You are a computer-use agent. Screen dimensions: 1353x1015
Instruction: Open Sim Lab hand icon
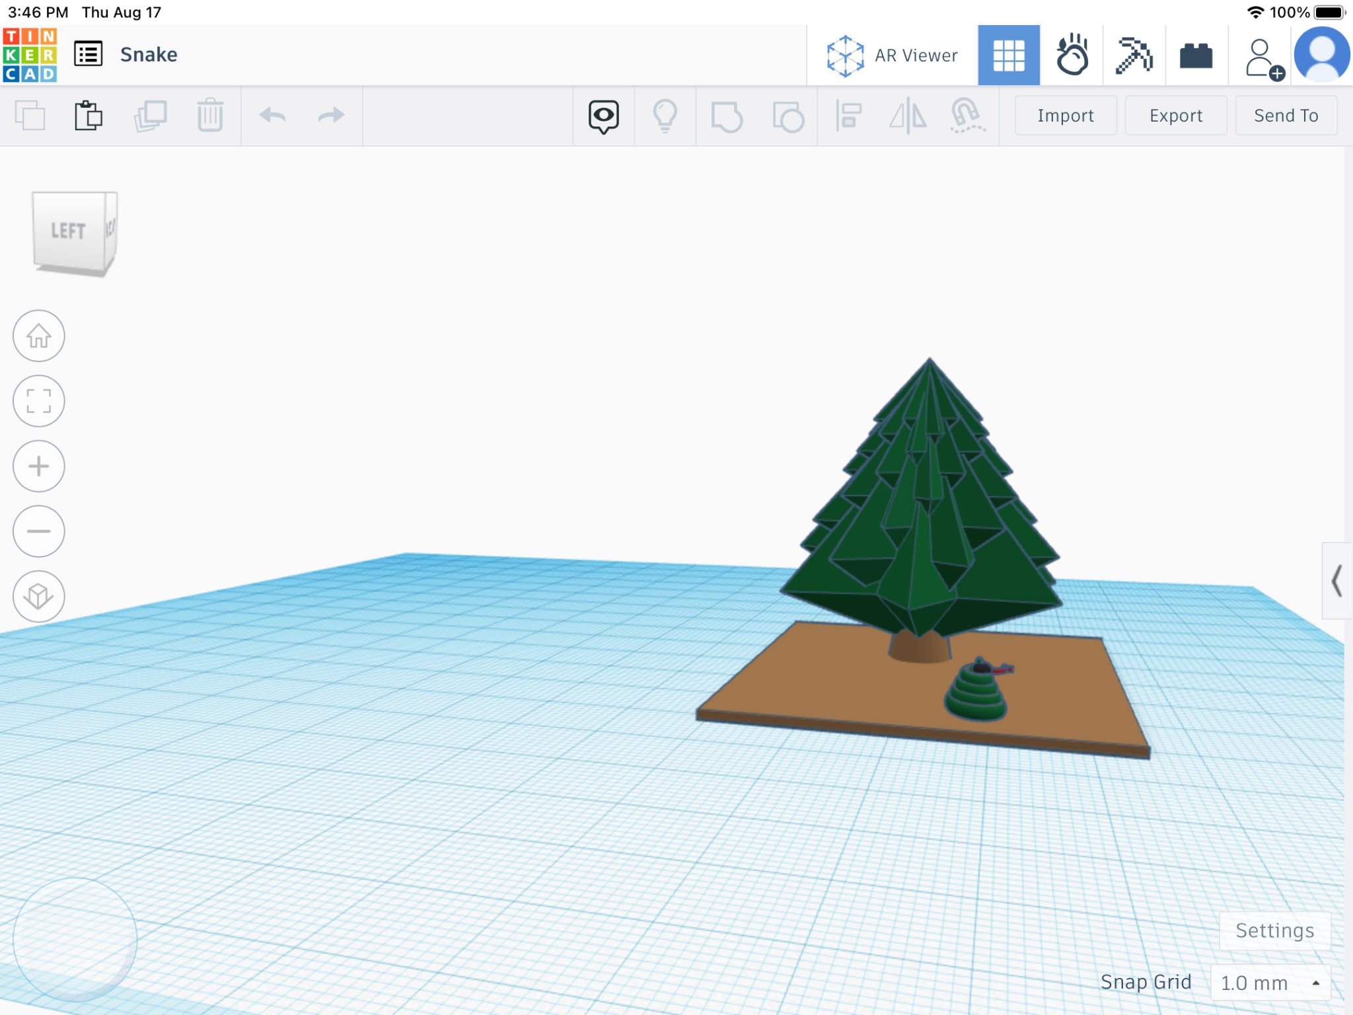point(1071,56)
